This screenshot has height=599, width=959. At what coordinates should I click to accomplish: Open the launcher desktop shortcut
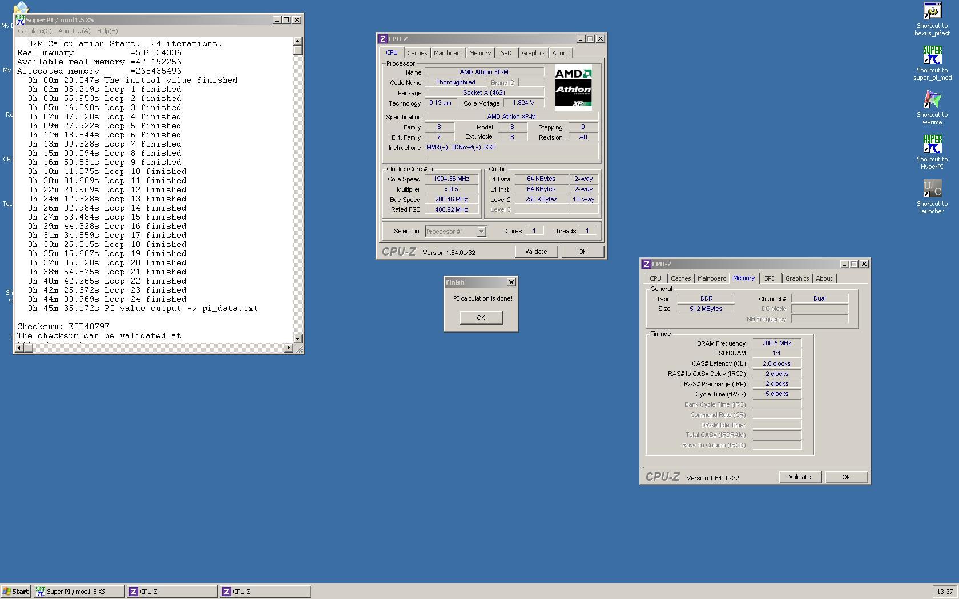[x=932, y=197]
